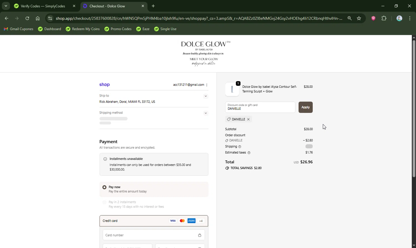Expand the Shipping method section
416x248 pixels.
206,113
